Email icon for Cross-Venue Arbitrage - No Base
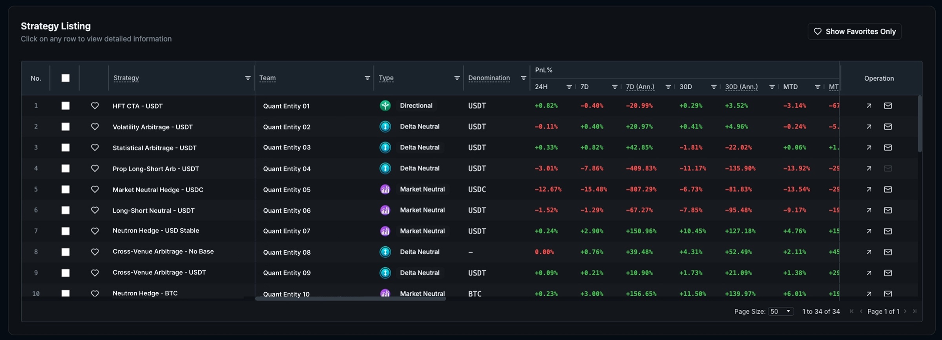This screenshot has height=340, width=942. [888, 252]
